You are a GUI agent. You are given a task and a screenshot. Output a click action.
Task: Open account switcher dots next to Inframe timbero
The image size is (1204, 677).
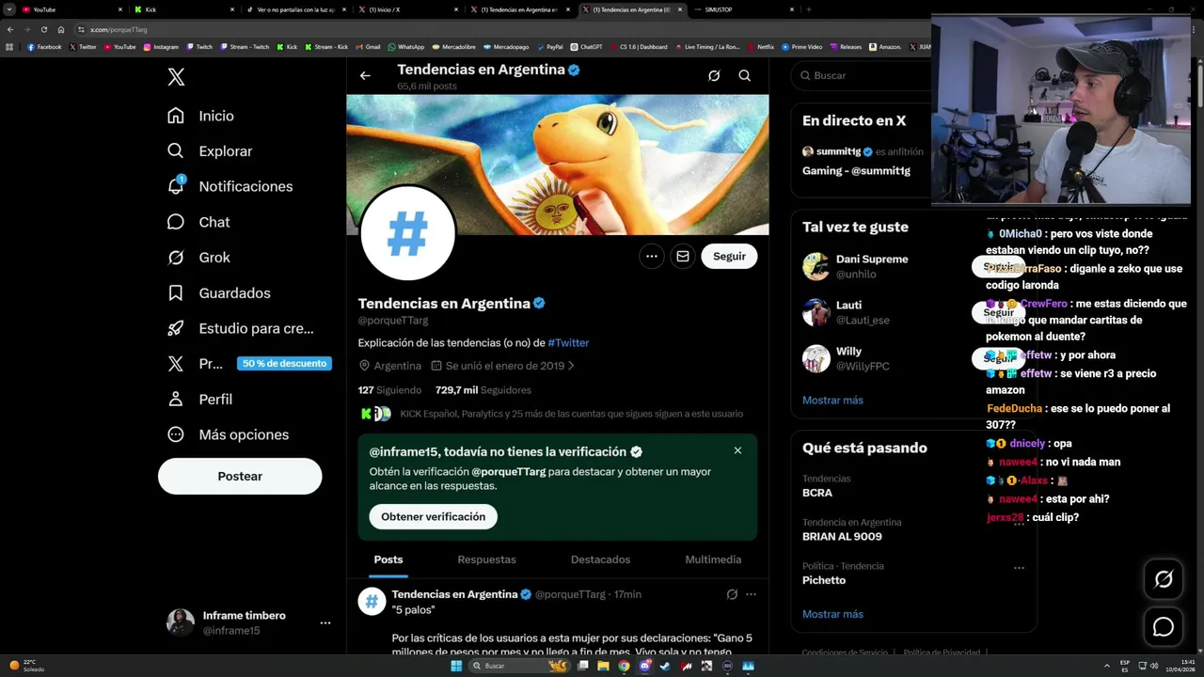[x=325, y=622]
